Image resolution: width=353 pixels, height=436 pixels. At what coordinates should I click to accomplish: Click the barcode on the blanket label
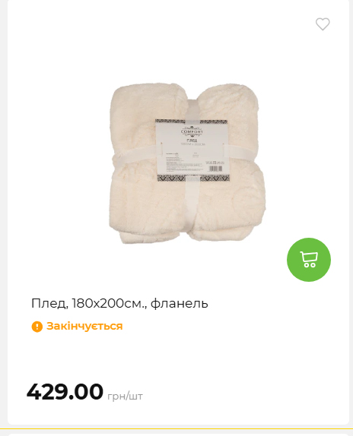pos(216,169)
